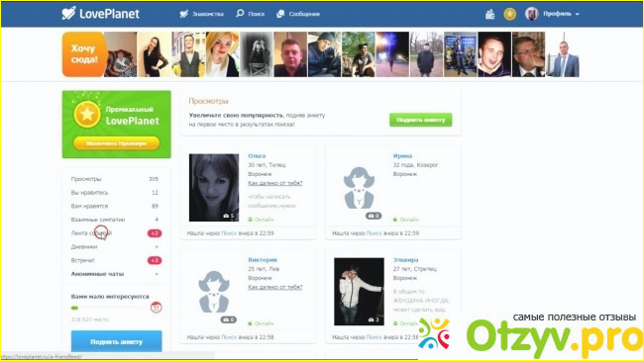Click the blue Поднять анкету sidebar button
644x361 pixels.
click(116, 341)
